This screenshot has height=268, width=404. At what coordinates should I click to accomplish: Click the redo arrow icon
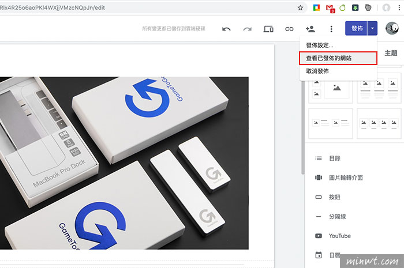(x=248, y=29)
